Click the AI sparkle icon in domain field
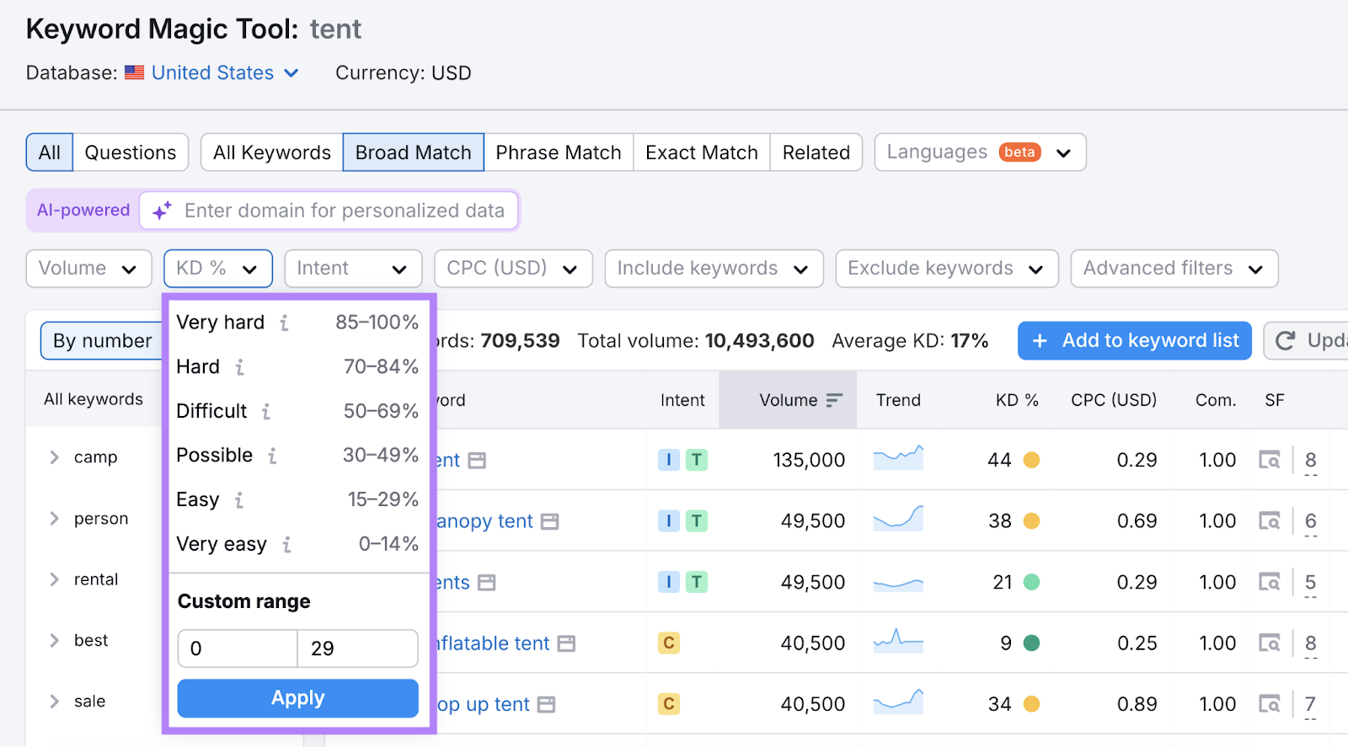The height and width of the screenshot is (747, 1348). click(x=162, y=211)
